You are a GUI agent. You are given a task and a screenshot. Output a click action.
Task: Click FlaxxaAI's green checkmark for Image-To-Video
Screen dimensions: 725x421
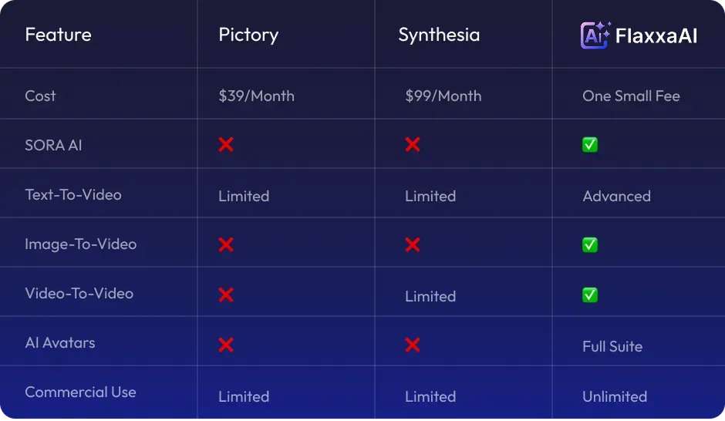[590, 244]
